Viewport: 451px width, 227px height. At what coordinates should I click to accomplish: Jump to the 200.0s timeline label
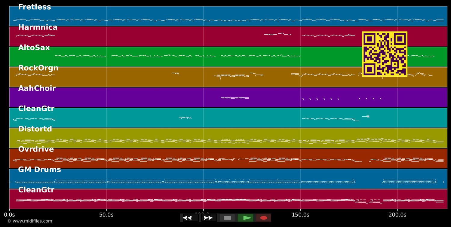pyautogui.click(x=397, y=215)
